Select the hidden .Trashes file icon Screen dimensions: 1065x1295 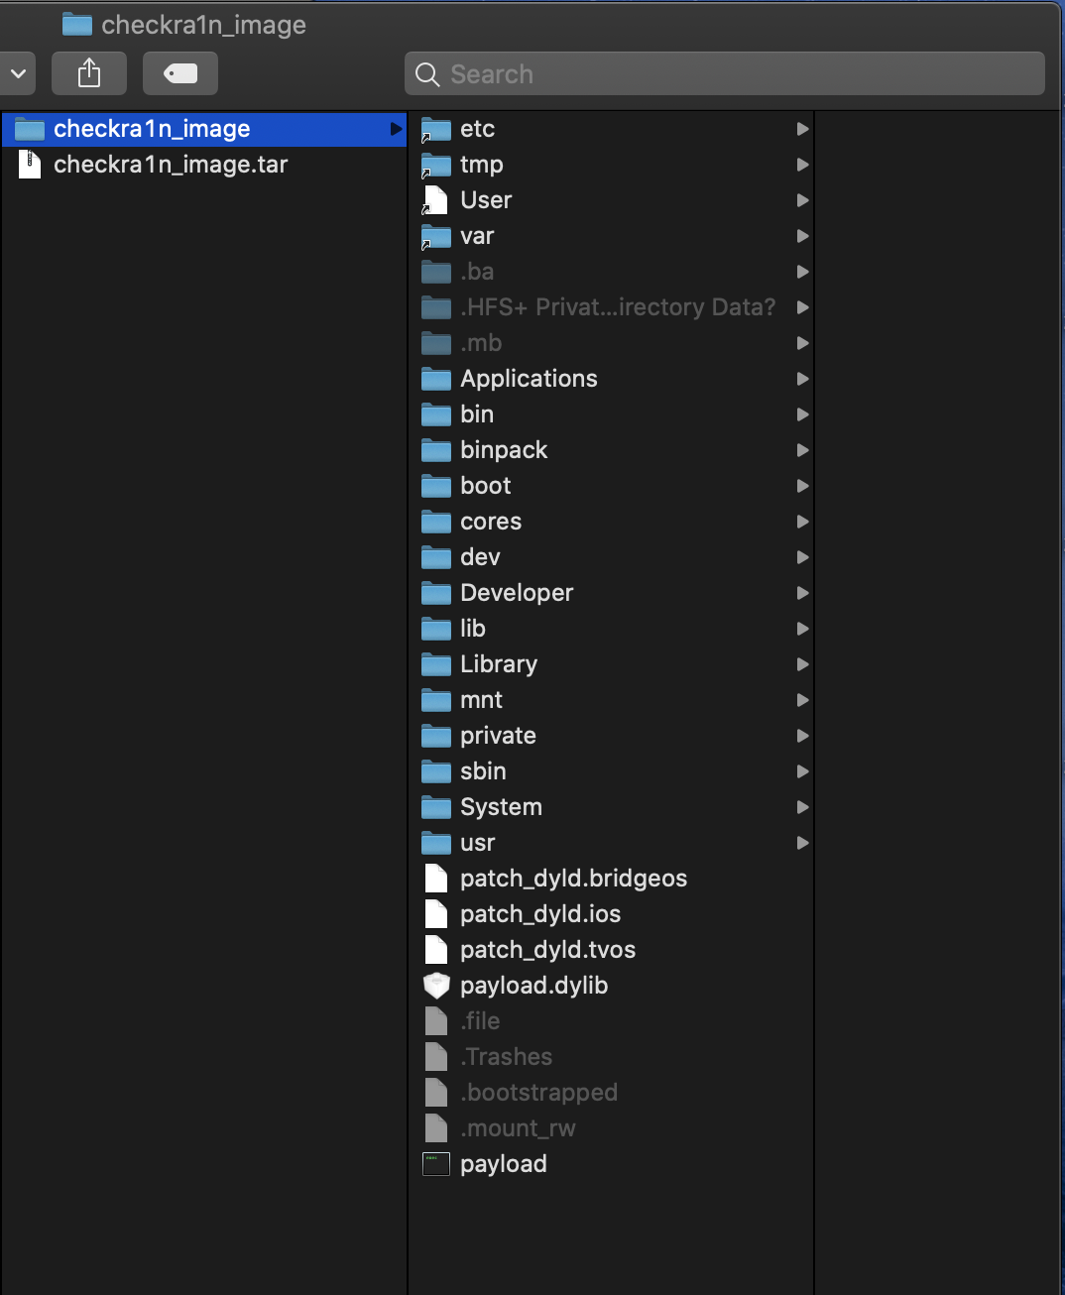pyautogui.click(x=436, y=1057)
